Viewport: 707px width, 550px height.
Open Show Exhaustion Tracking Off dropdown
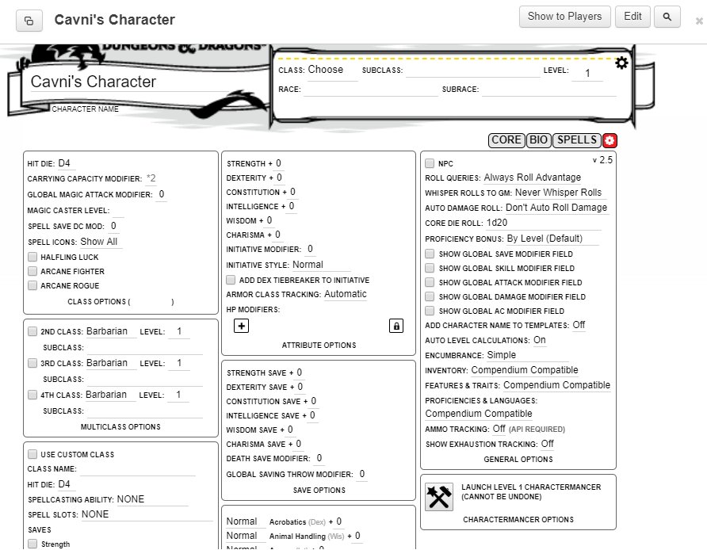(x=548, y=444)
